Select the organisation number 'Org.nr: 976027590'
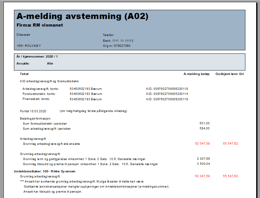260x198 pixels. click(x=117, y=46)
